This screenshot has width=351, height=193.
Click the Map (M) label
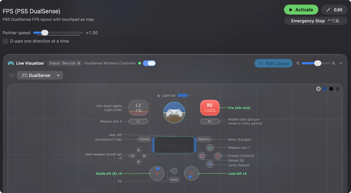(116, 135)
